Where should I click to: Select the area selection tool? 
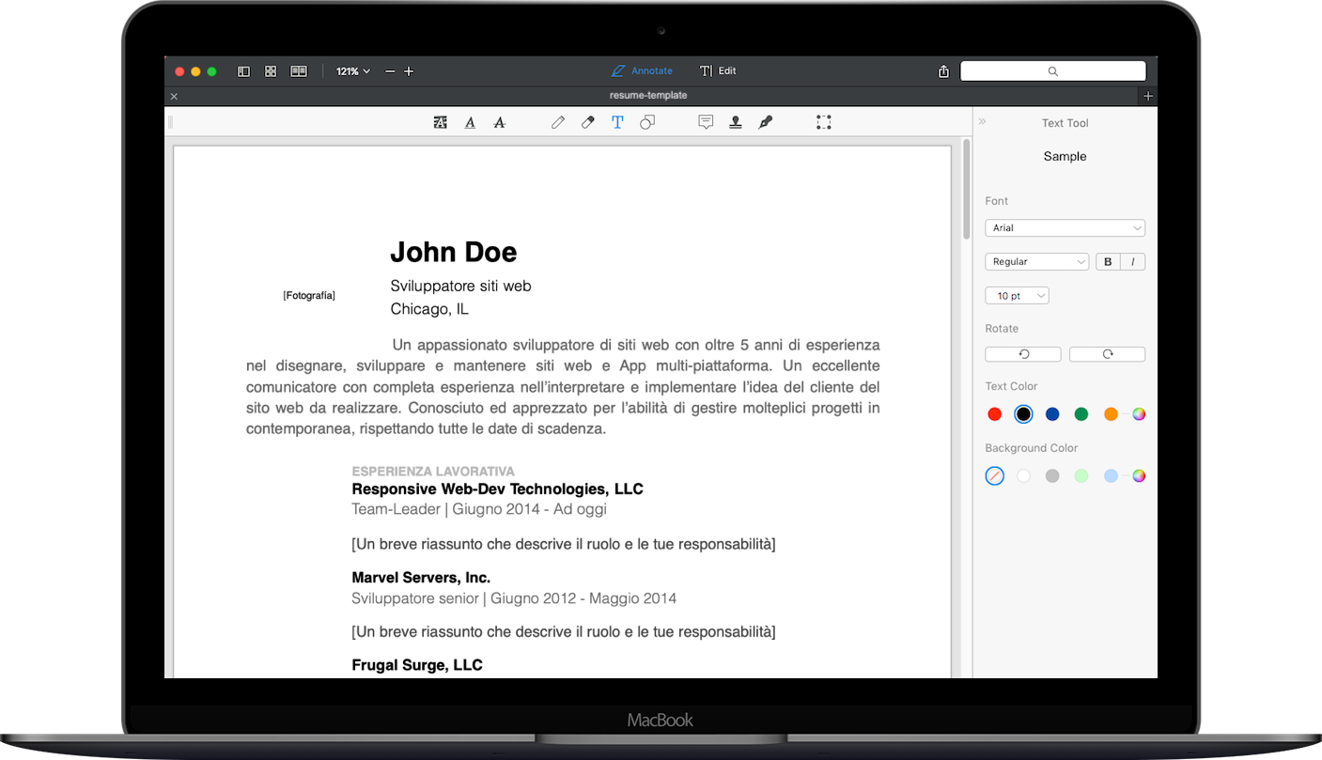tap(824, 122)
